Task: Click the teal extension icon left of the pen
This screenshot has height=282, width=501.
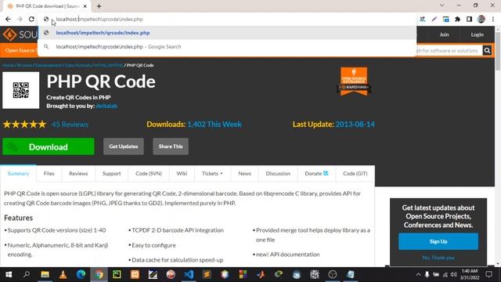Action: click(x=423, y=19)
